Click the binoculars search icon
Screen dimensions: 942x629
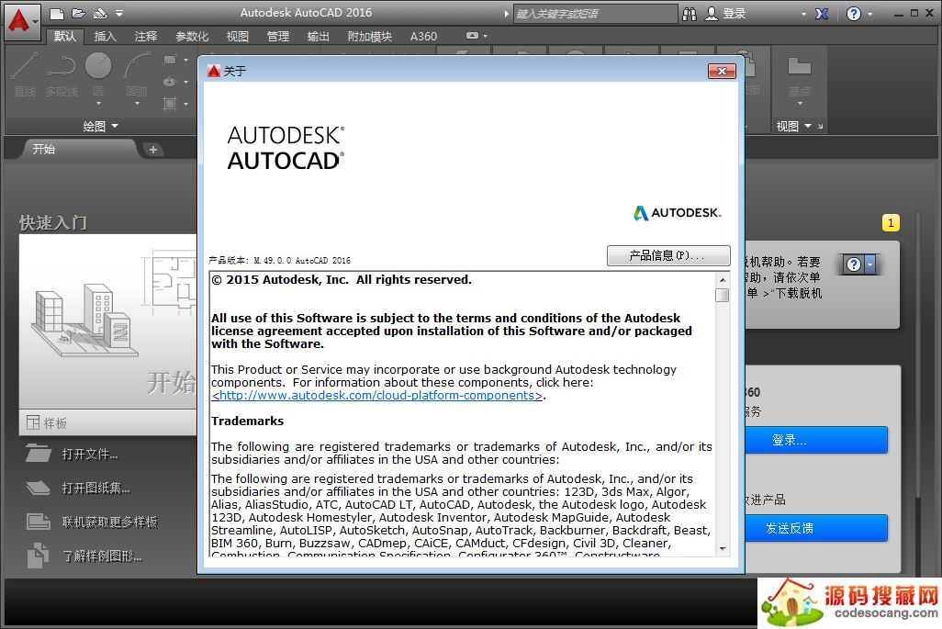click(690, 14)
